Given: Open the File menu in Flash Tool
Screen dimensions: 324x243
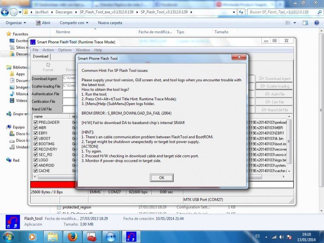Looking at the screenshot, I should [x=35, y=50].
